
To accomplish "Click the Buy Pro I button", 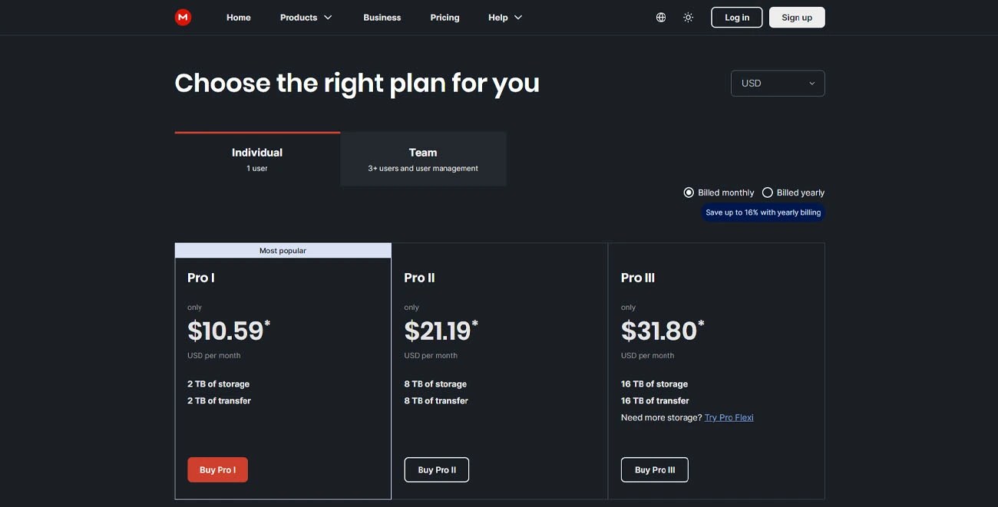I will (x=217, y=469).
